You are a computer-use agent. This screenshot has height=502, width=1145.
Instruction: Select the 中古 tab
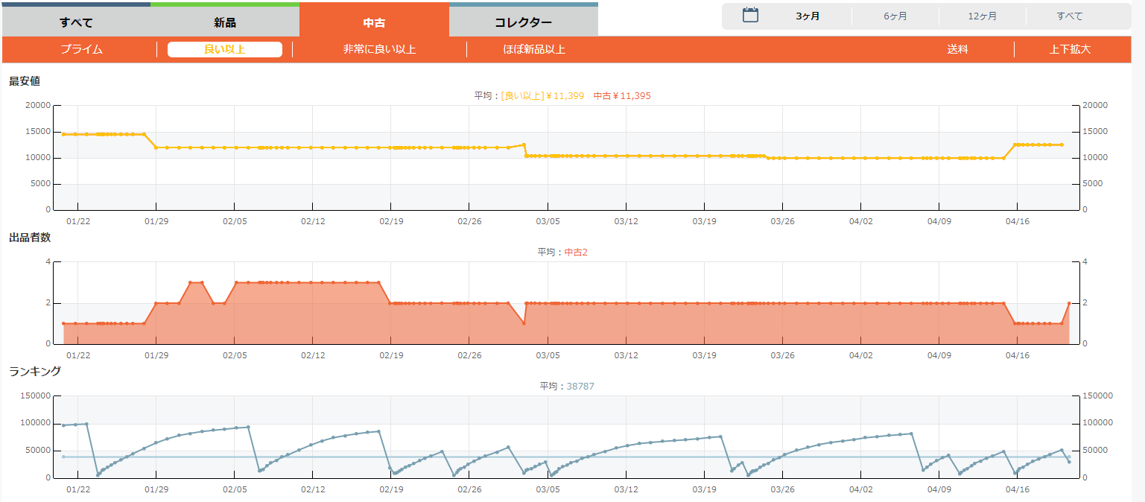tap(374, 22)
